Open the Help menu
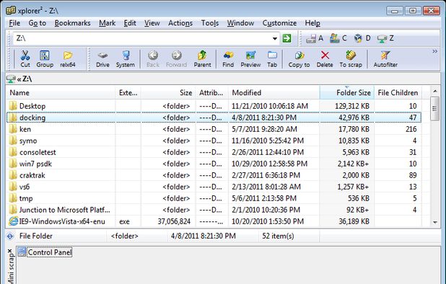This screenshot has height=284, width=446. (312, 23)
